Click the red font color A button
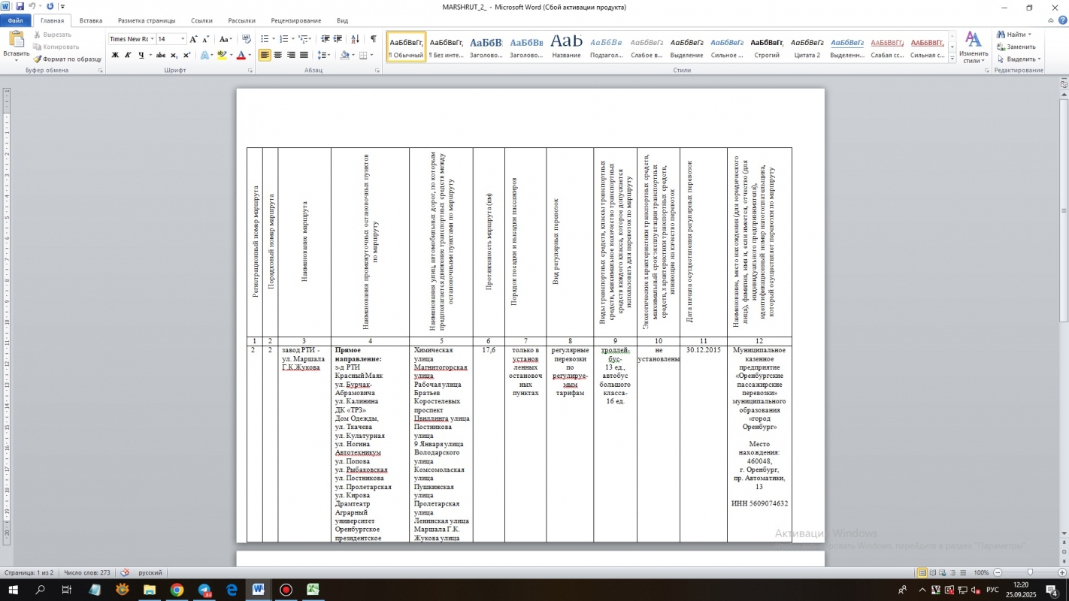This screenshot has width=1069, height=601. [x=241, y=55]
